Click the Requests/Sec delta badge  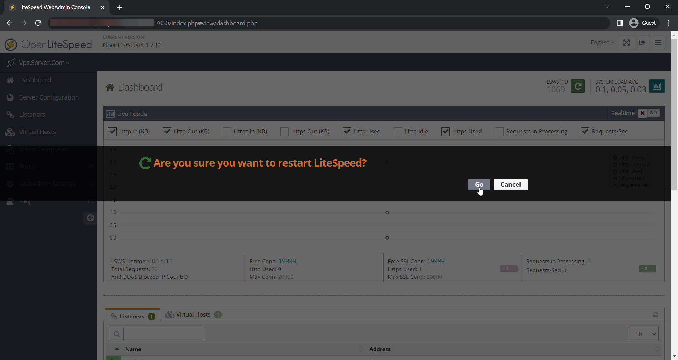pyautogui.click(x=647, y=269)
